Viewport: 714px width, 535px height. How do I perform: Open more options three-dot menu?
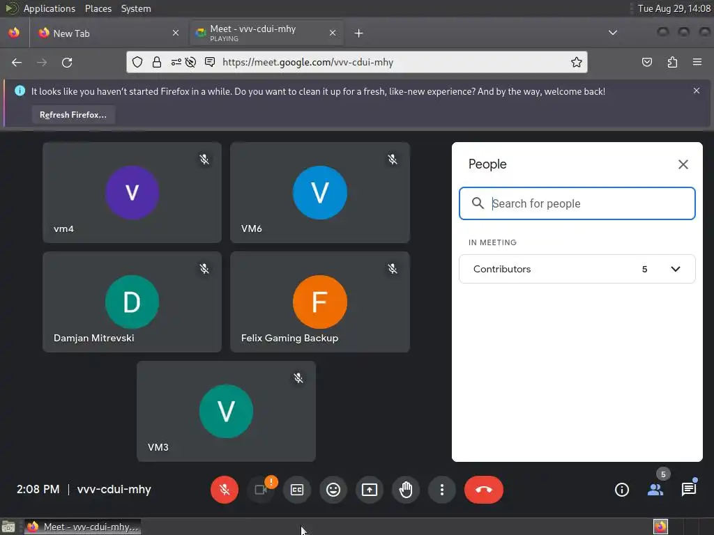[441, 490]
